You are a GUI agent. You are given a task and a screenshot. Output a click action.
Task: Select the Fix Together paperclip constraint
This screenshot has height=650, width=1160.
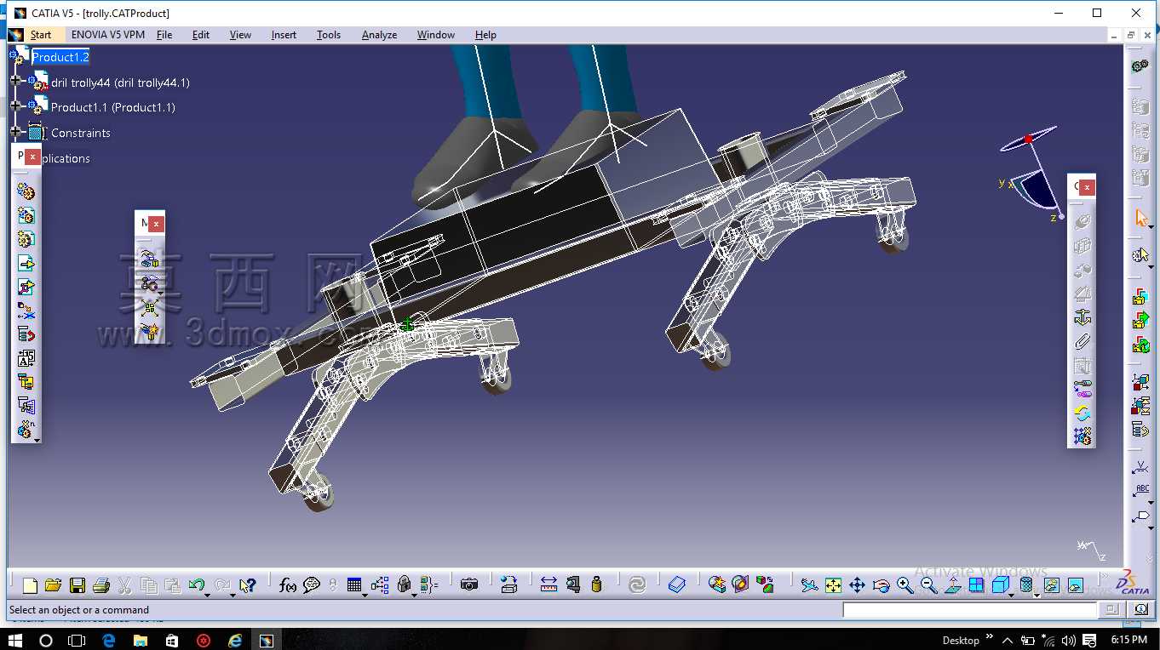[1082, 341]
